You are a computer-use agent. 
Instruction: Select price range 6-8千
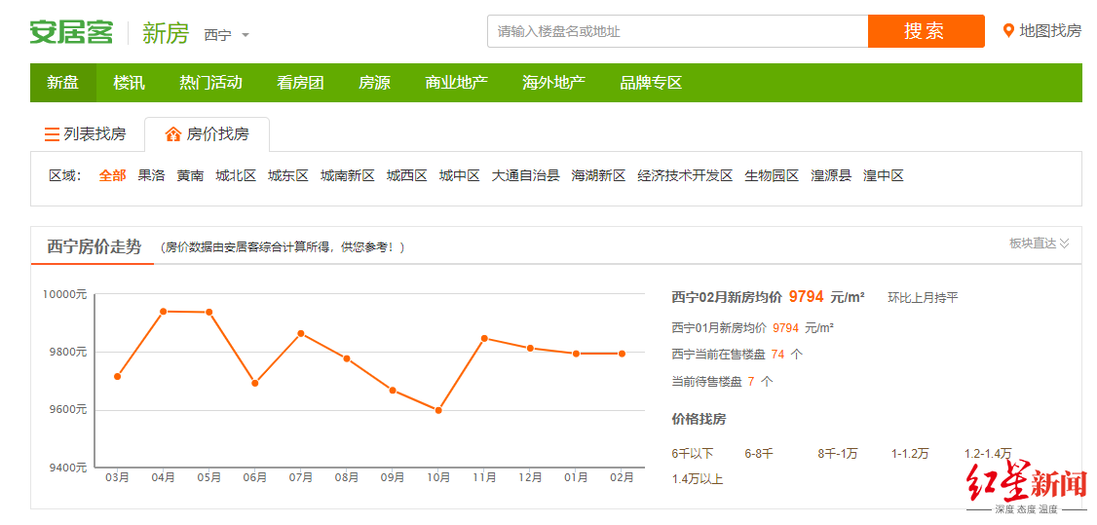pyautogui.click(x=759, y=454)
